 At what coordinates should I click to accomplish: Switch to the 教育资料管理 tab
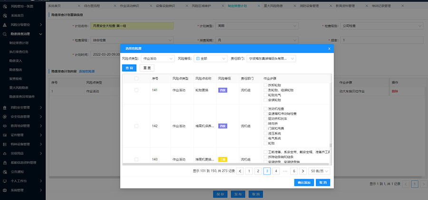(x=345, y=6)
